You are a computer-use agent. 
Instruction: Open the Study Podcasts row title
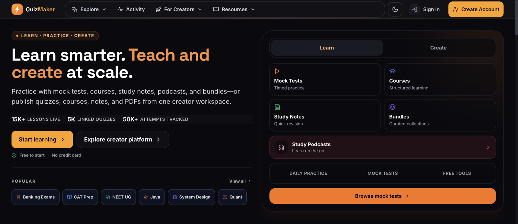coord(311,144)
